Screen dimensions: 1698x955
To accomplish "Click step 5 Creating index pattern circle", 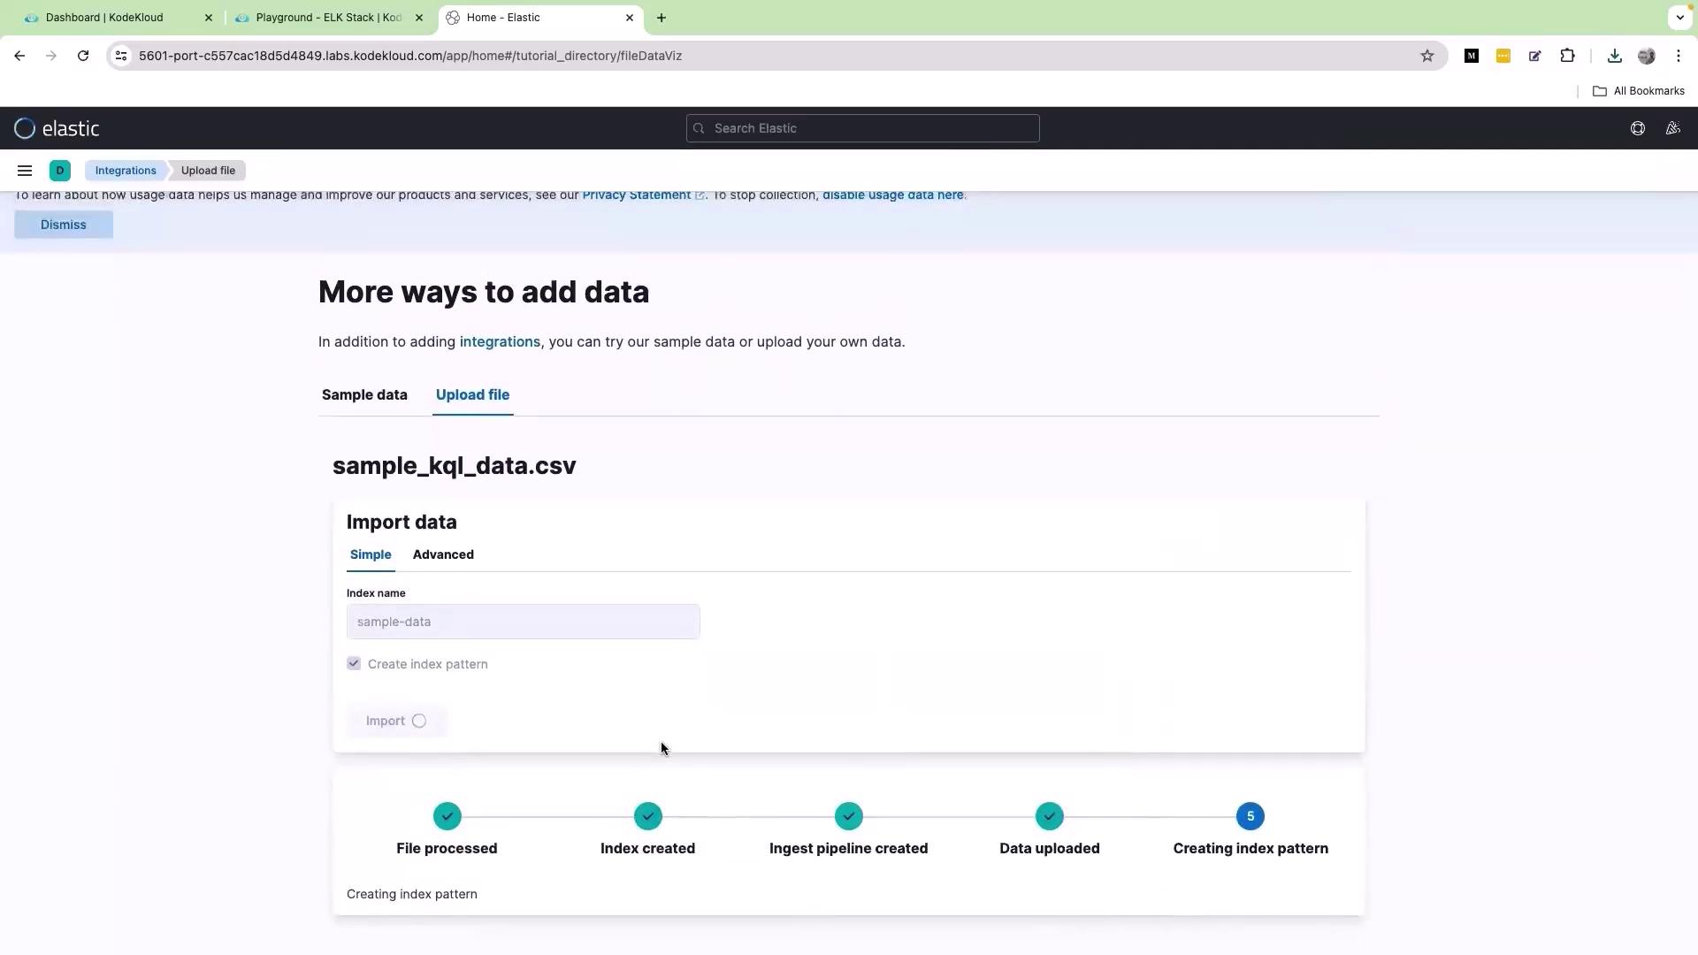I will (1250, 816).
